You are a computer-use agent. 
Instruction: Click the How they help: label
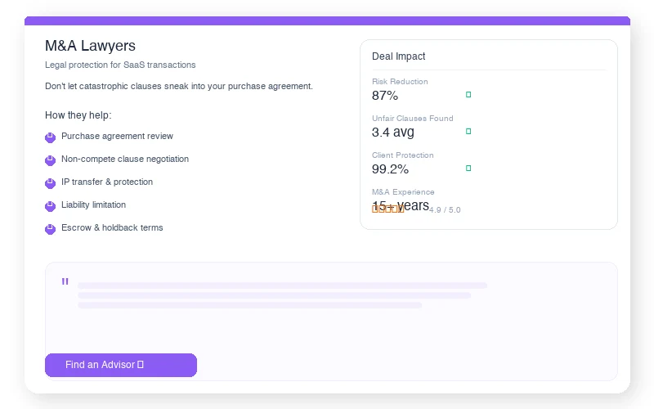click(78, 115)
